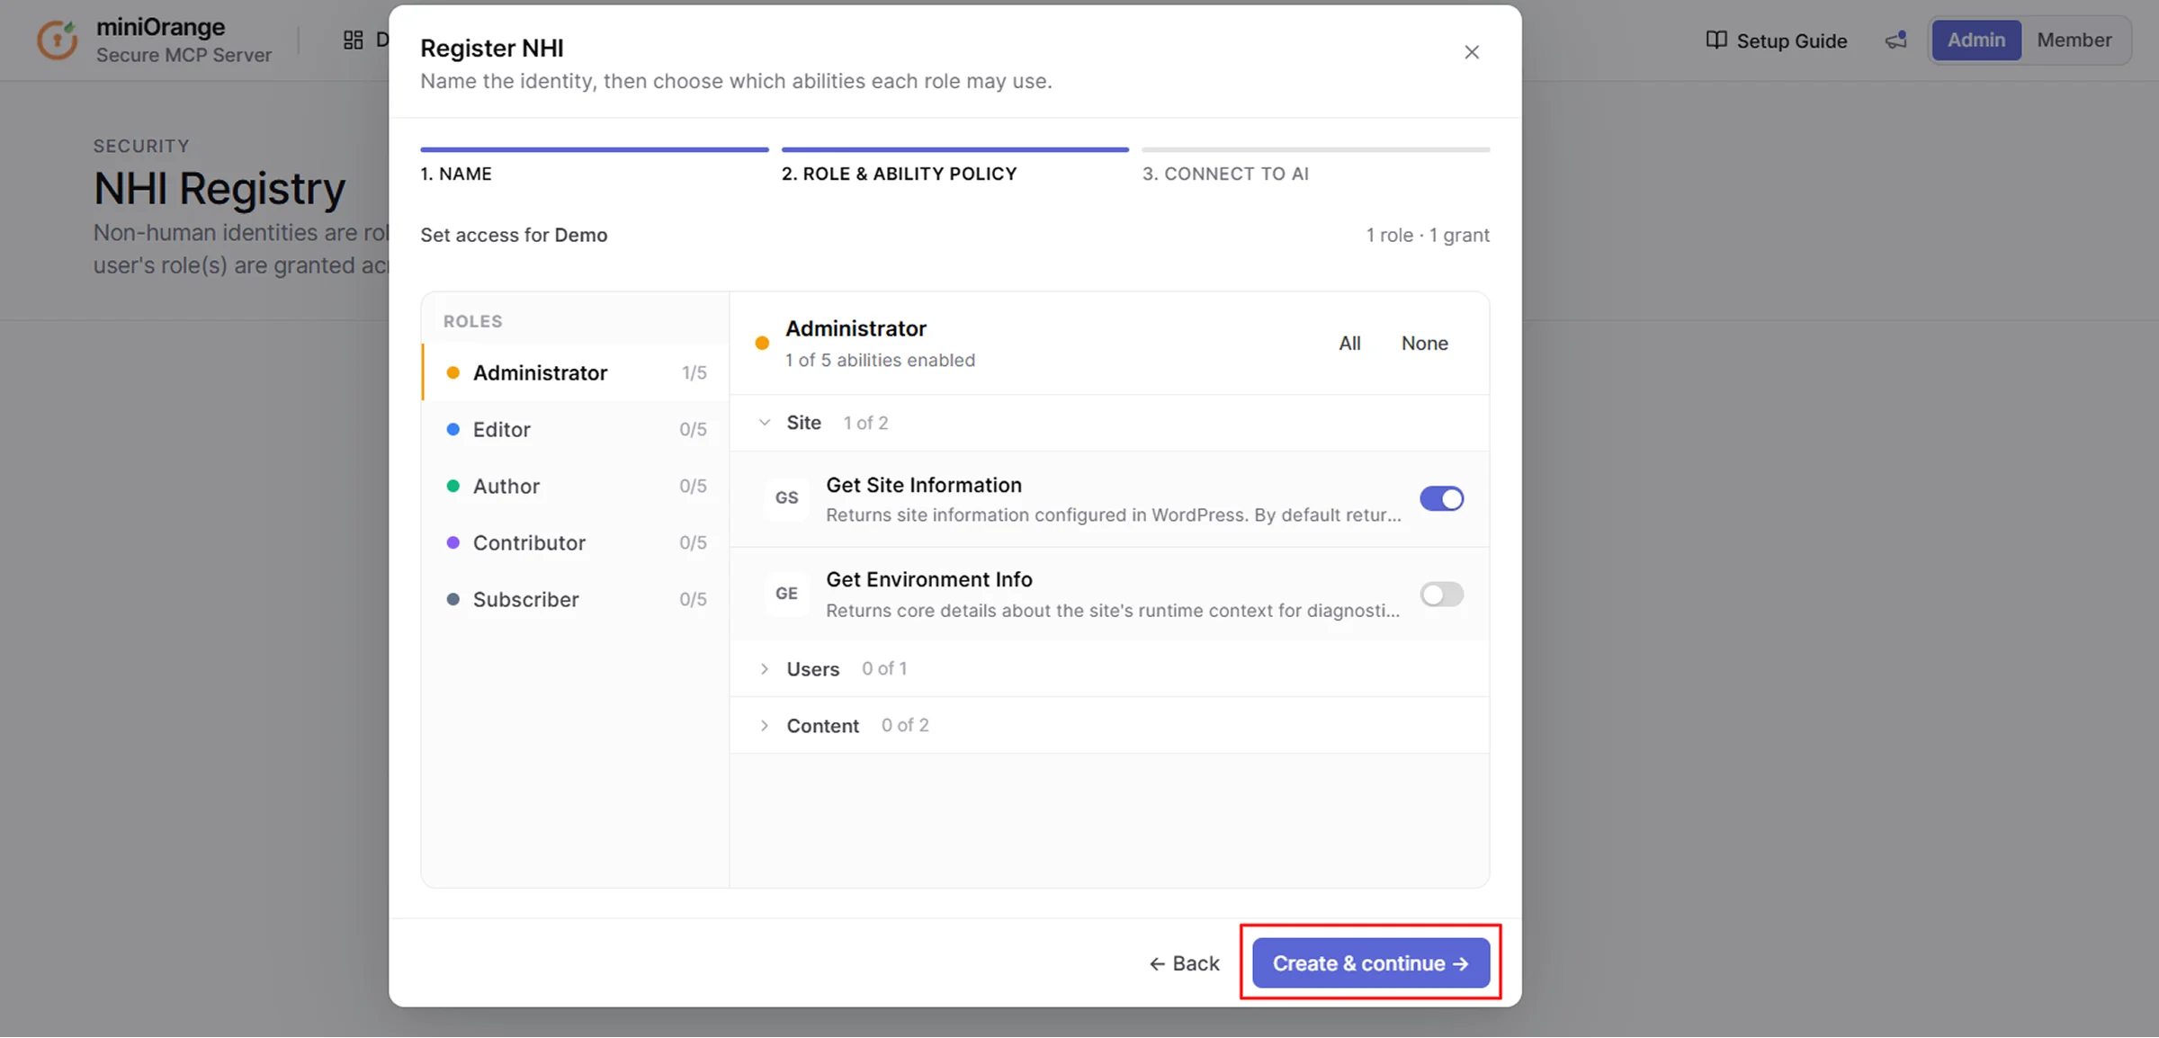Click the GE ability badge icon
The height and width of the screenshot is (1038, 2159).
(787, 594)
